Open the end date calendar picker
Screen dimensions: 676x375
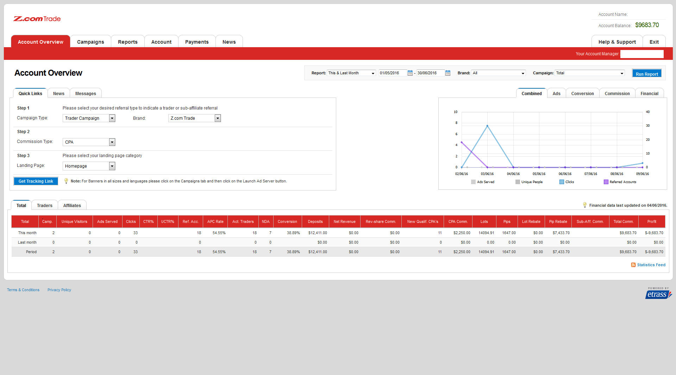tap(447, 73)
